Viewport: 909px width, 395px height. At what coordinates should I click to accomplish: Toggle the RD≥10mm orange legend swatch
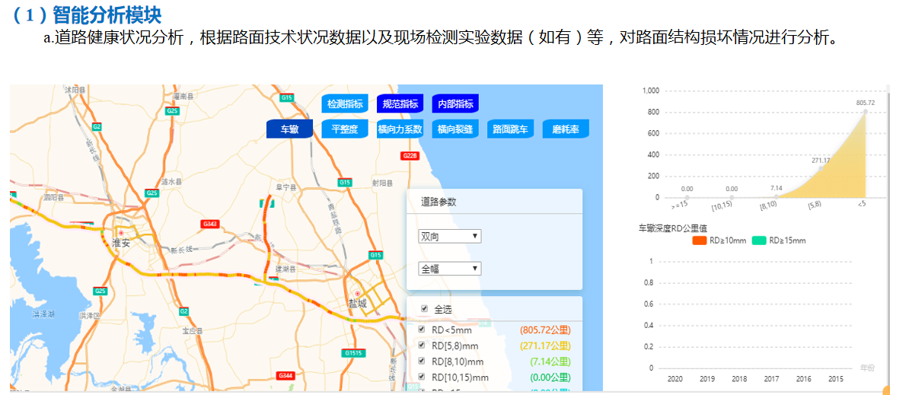point(699,241)
